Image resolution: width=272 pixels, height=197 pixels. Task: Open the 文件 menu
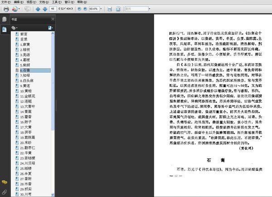tap(6, 2)
